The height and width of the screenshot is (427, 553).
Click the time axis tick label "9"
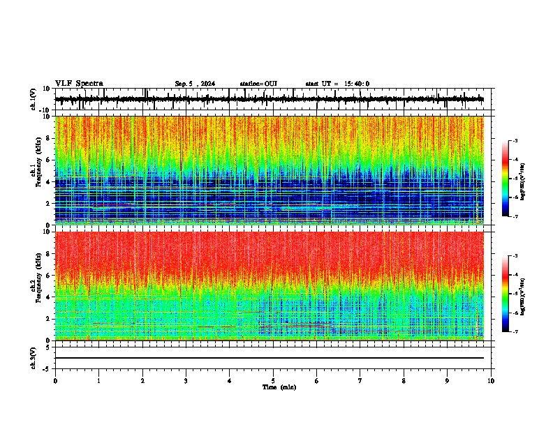pos(447,381)
